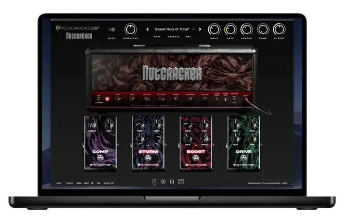Click the BPM 120.0 value field
The height and width of the screenshot is (223, 344).
click(86, 183)
